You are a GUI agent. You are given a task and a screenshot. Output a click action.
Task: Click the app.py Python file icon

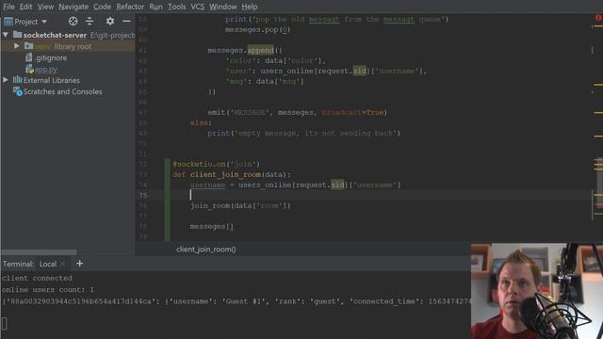click(x=29, y=69)
